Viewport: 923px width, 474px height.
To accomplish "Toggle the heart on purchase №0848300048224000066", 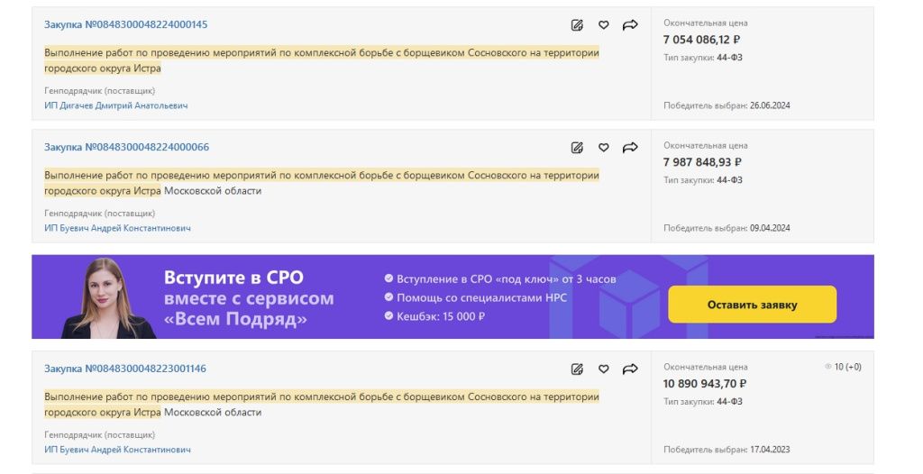I will pos(604,148).
